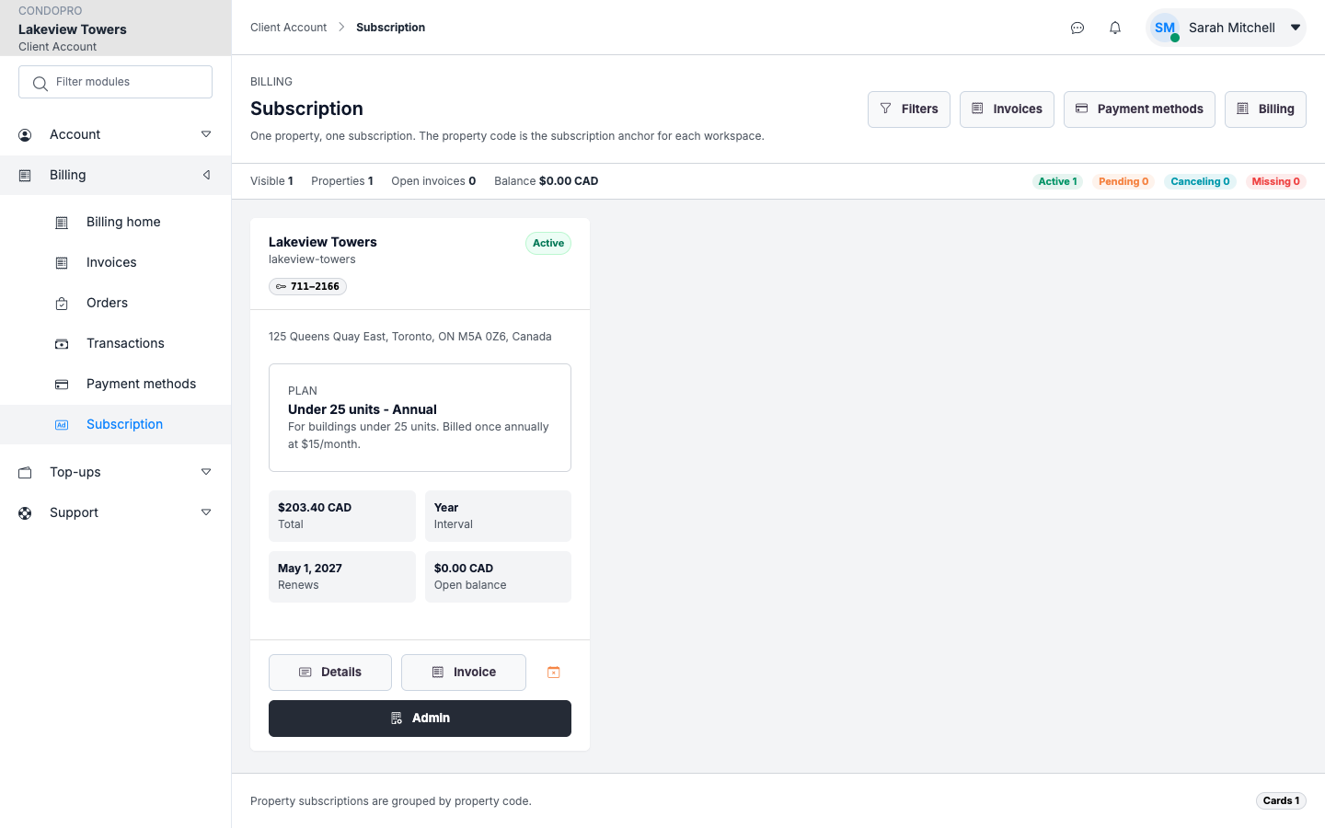Click the property code key badge 711–2166
Image resolution: width=1325 pixels, height=828 pixels.
(x=307, y=286)
